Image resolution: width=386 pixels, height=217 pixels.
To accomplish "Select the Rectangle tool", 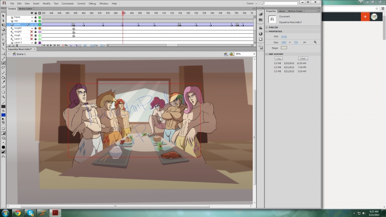I will 3,54.
